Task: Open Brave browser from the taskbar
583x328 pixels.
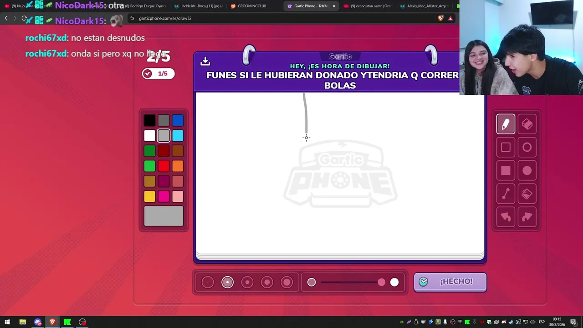Action: pos(52,322)
